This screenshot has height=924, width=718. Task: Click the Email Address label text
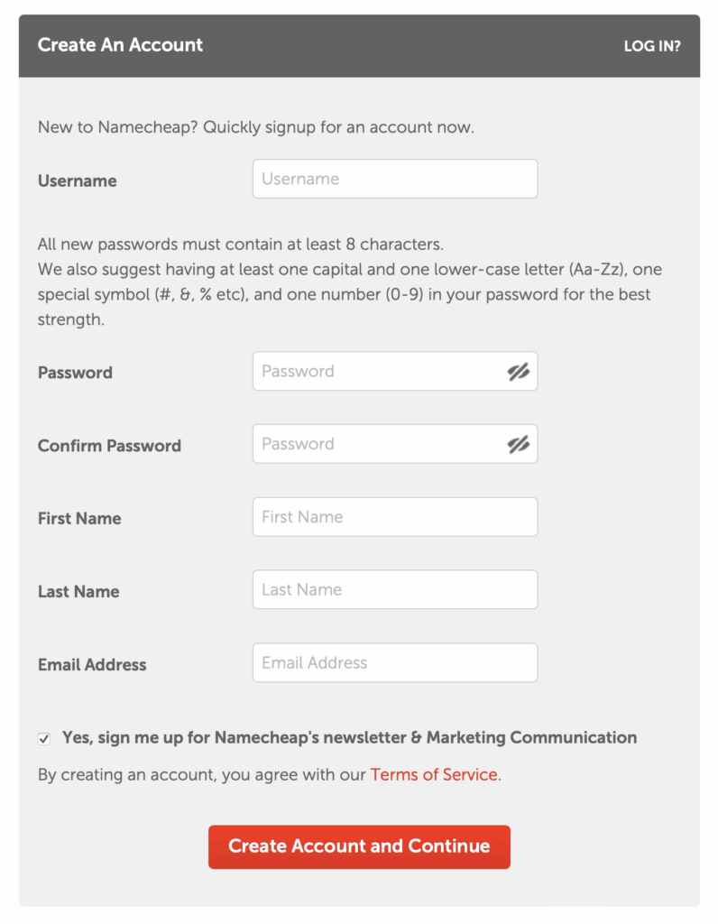click(92, 665)
